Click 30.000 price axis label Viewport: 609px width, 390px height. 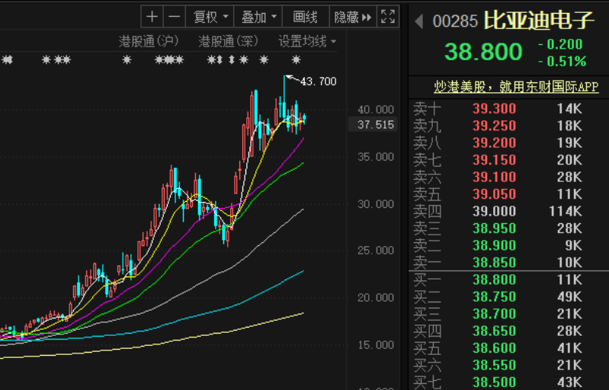tap(376, 204)
